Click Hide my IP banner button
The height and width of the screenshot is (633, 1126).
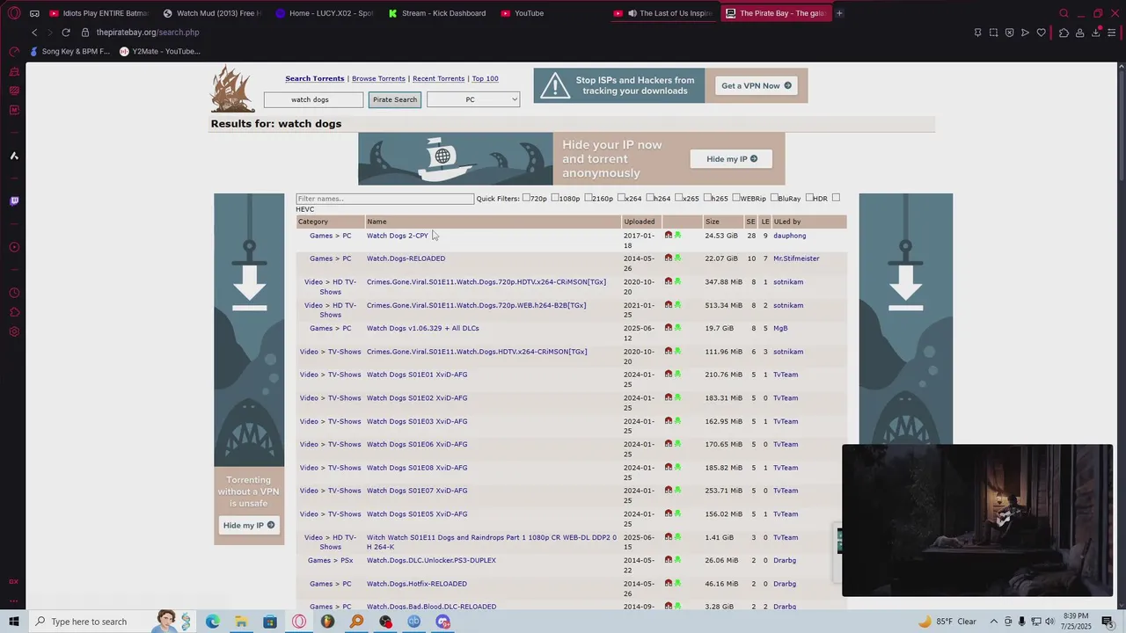tap(731, 159)
